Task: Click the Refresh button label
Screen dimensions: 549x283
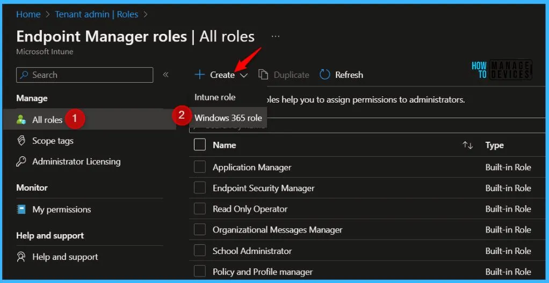Action: click(x=349, y=75)
